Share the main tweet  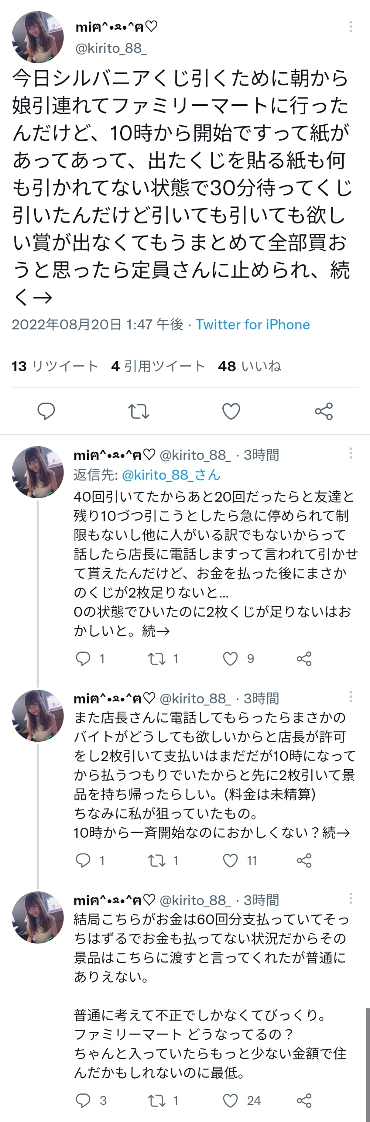[324, 411]
